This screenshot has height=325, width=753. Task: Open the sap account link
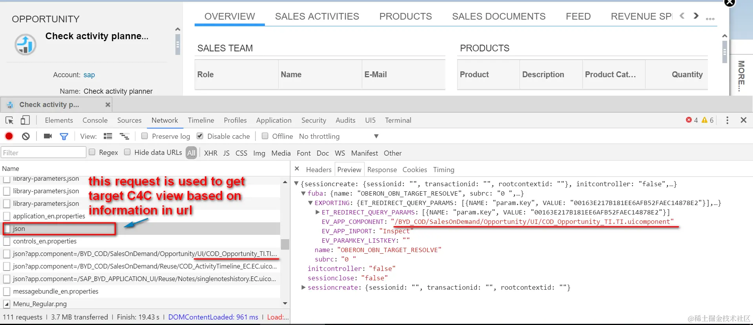(89, 75)
